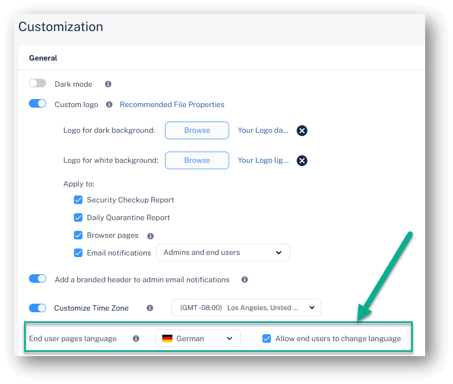The width and height of the screenshot is (453, 384).
Task: Uncheck Daily Quarantine Report checkbox
Action: [x=78, y=217]
